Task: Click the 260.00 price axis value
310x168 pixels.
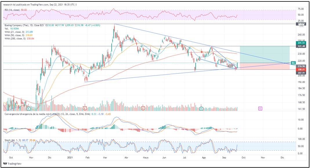Action: (x=301, y=35)
